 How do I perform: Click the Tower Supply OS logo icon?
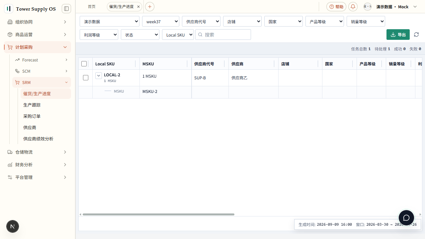click(9, 9)
